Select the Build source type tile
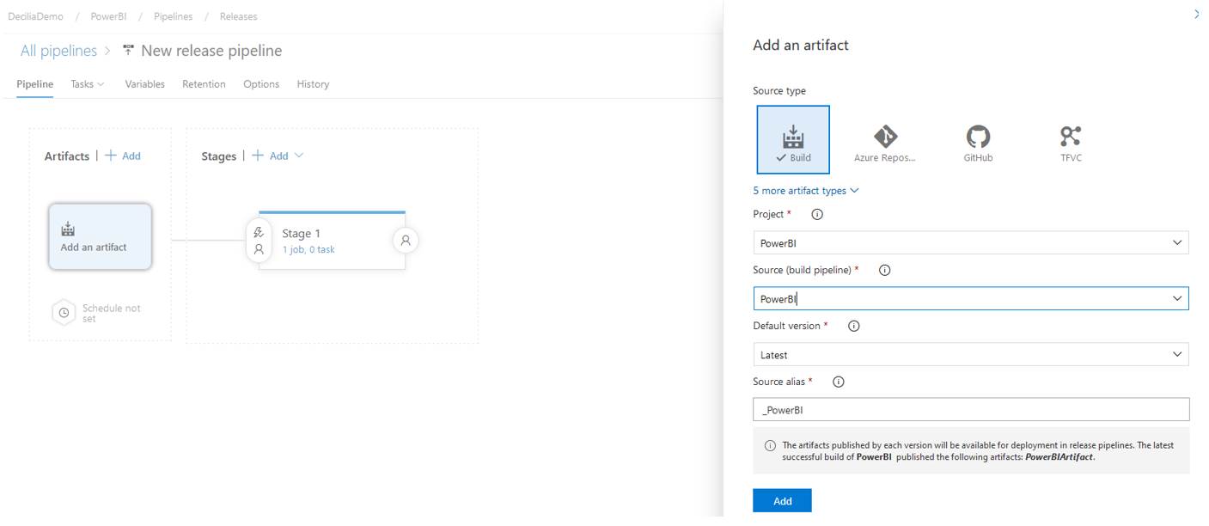Screen dimensions: 1209x526 pyautogui.click(x=793, y=139)
